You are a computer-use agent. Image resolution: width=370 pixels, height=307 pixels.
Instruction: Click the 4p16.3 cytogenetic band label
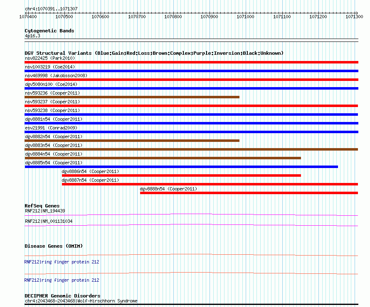(x=32, y=36)
